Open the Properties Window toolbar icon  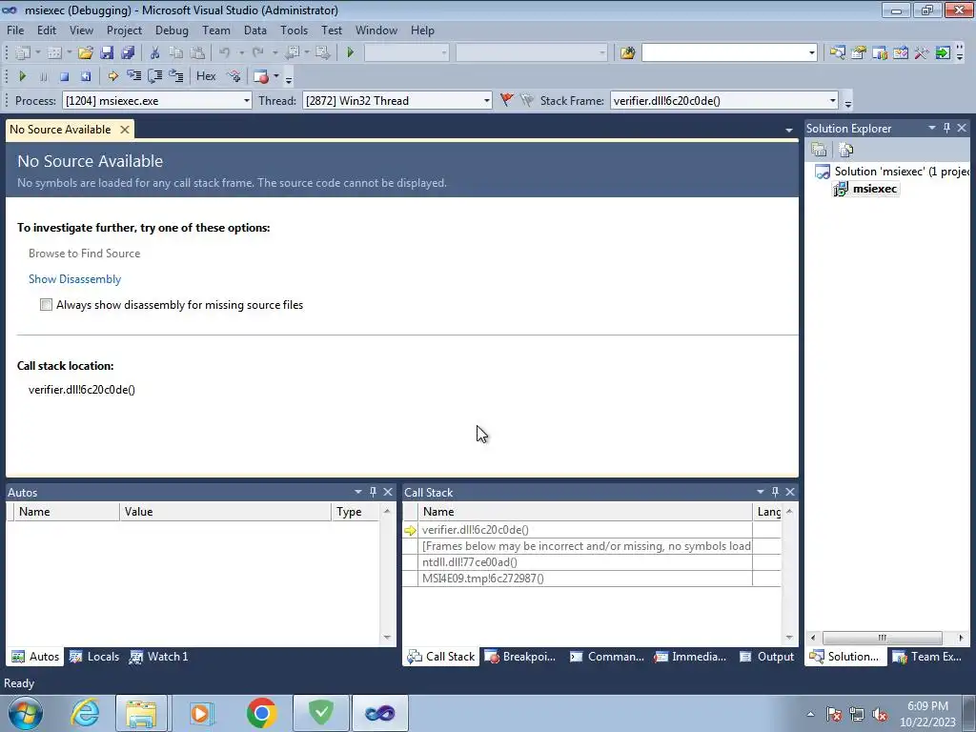point(859,53)
